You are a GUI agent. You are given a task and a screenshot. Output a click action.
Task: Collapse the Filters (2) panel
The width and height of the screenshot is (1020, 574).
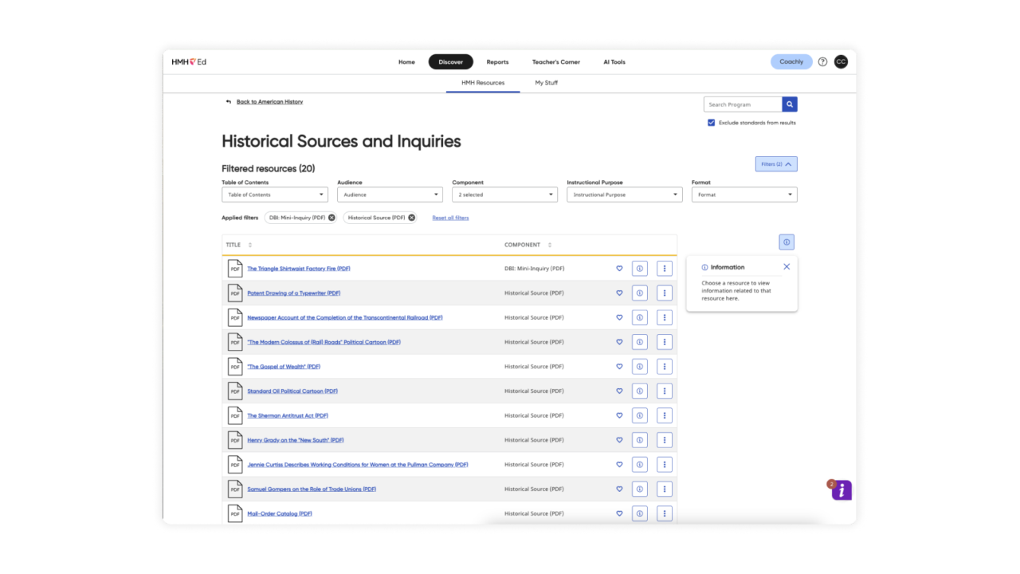coord(776,164)
